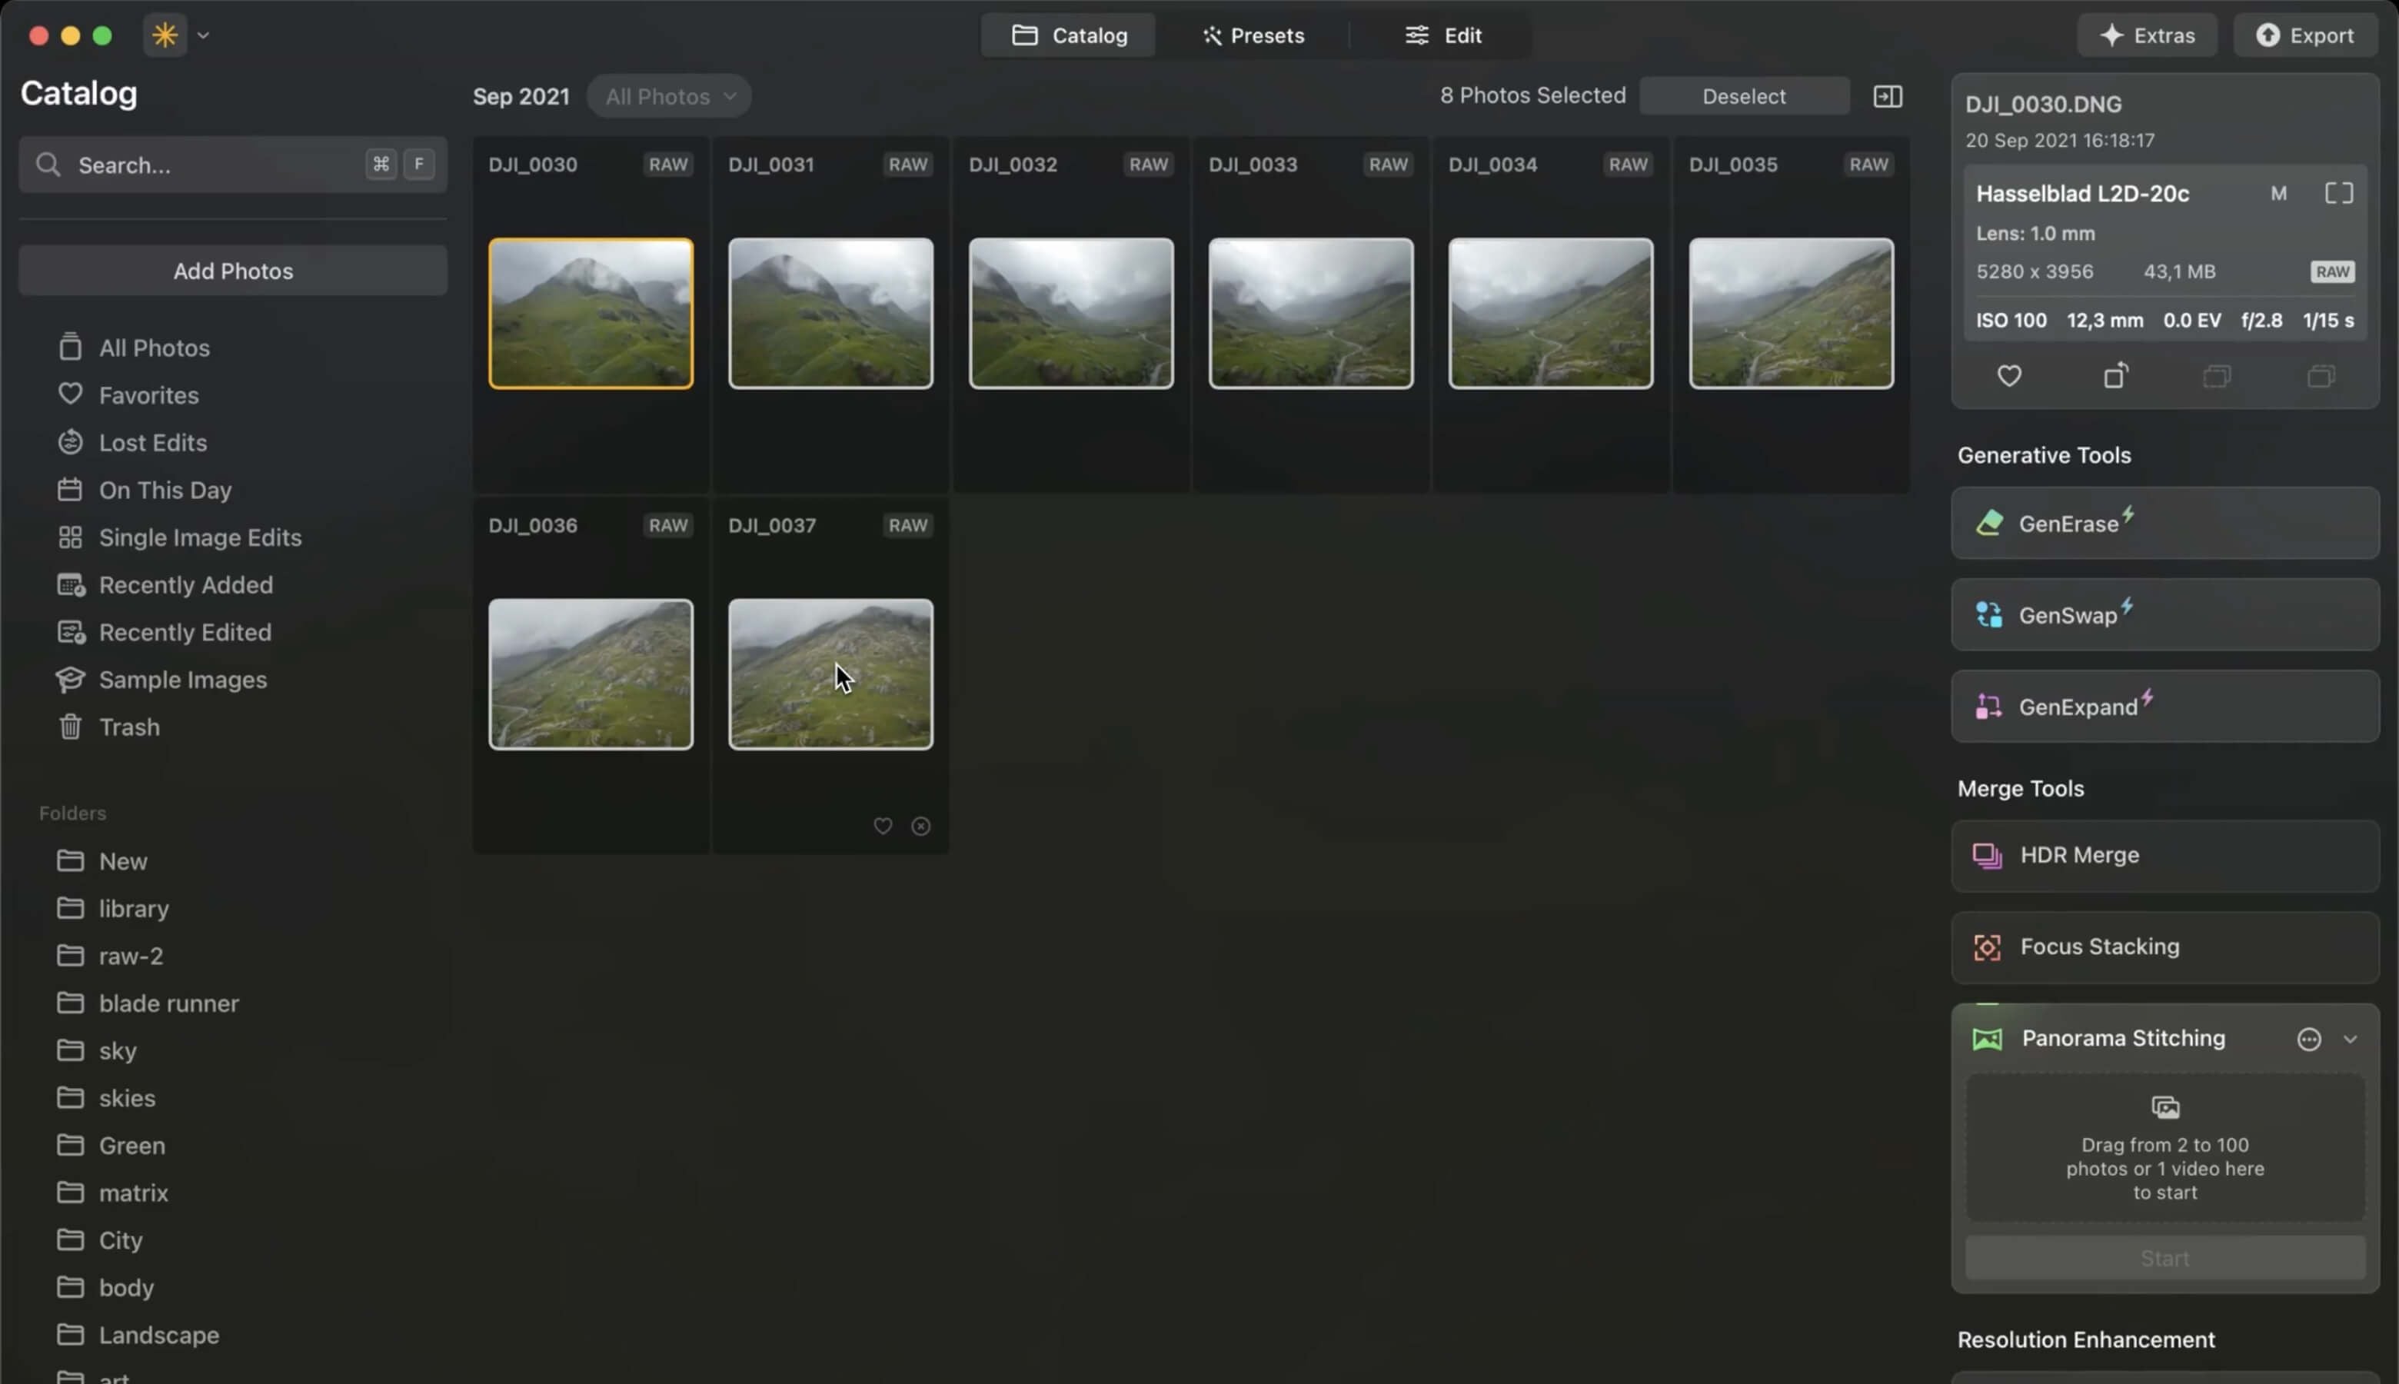This screenshot has width=2399, height=1384.
Task: Reject DJI_0037 with the X icon
Action: click(x=920, y=827)
